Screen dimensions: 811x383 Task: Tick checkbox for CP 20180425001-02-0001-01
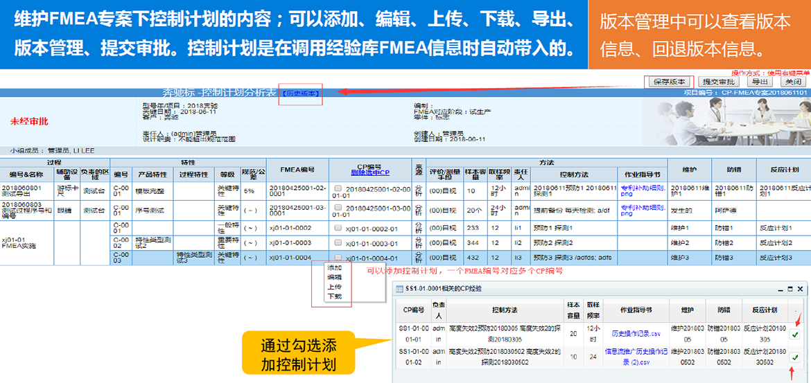(x=338, y=188)
